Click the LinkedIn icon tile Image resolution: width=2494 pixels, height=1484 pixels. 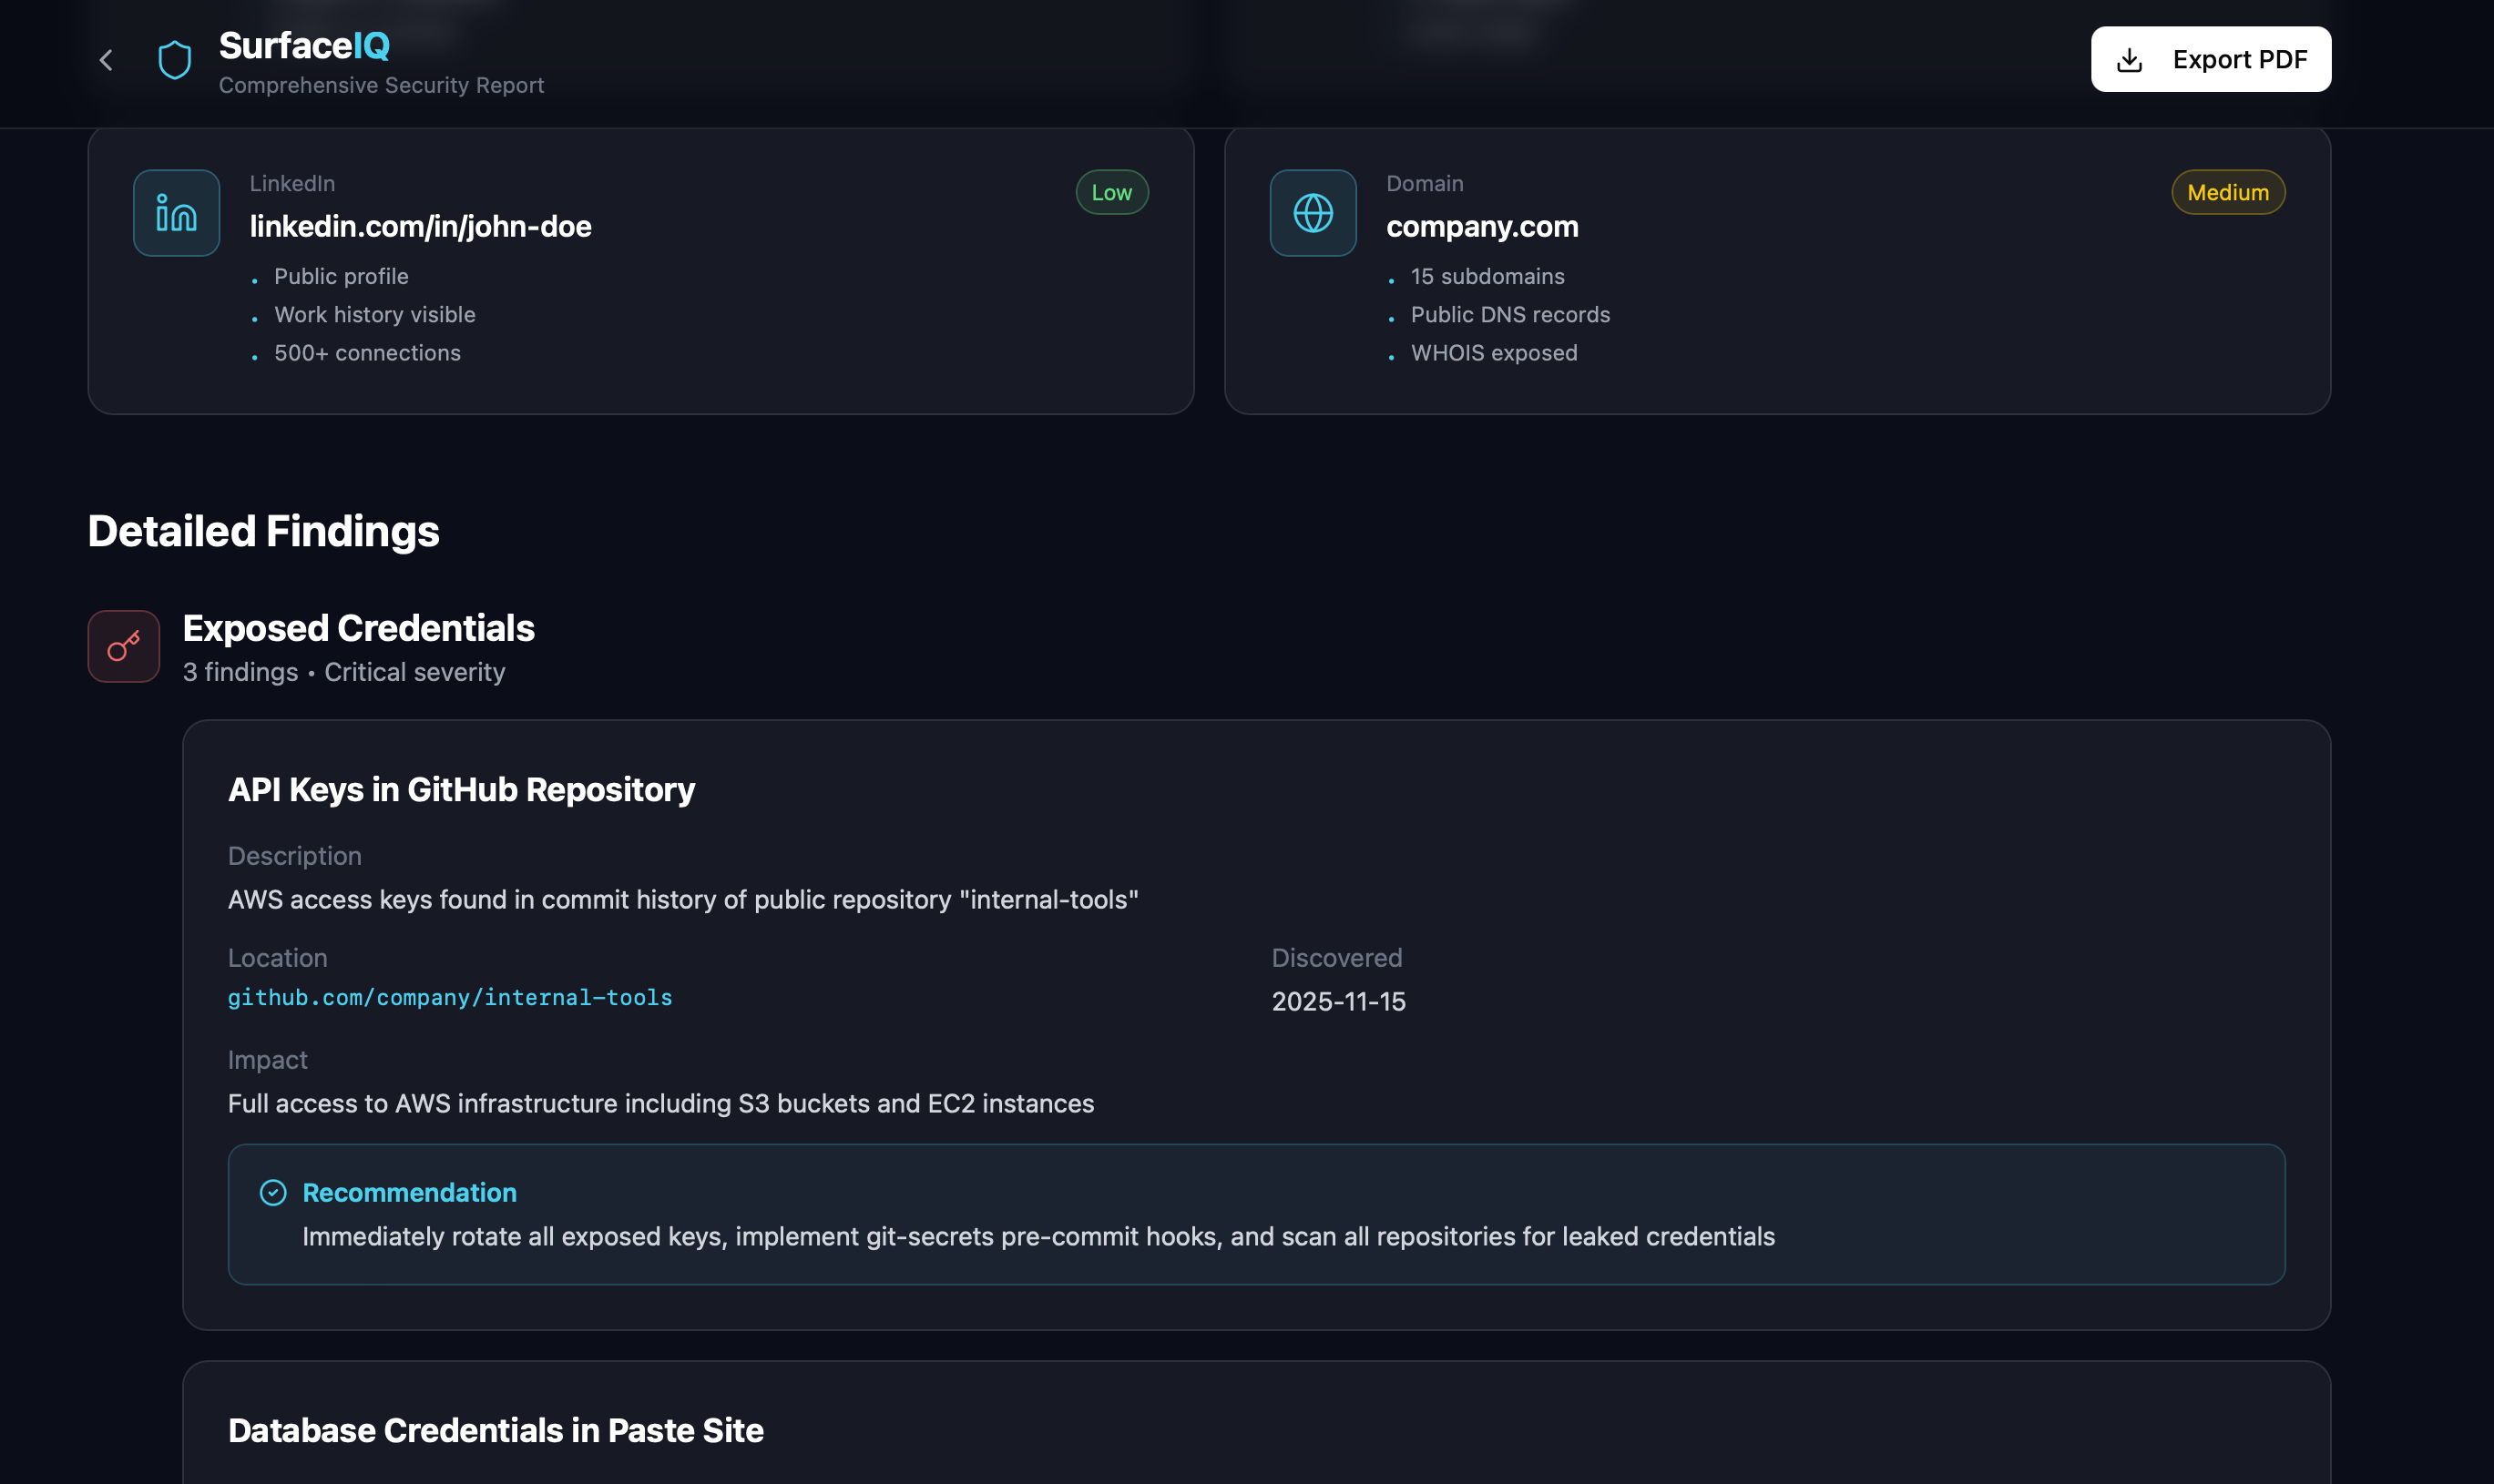click(176, 213)
